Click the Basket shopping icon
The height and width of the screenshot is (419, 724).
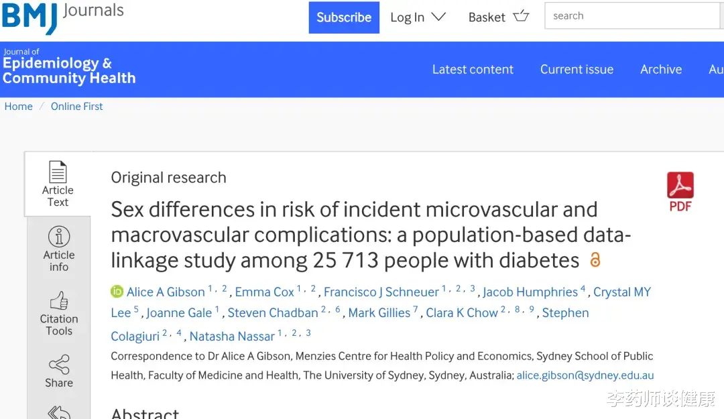coord(522,16)
